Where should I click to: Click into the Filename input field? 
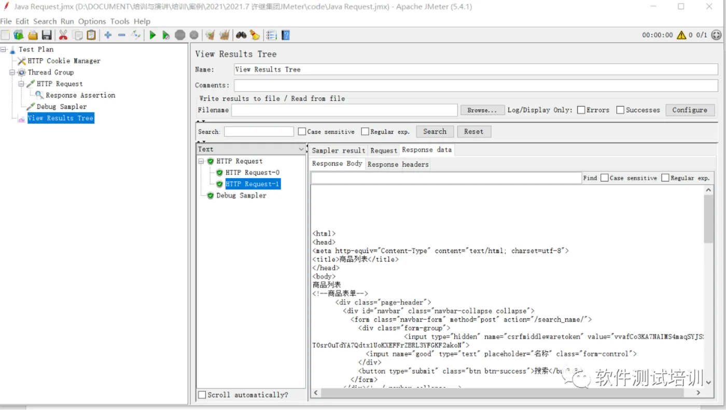(344, 110)
